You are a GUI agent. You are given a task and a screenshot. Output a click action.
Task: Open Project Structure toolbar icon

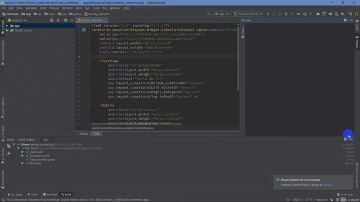point(318,14)
